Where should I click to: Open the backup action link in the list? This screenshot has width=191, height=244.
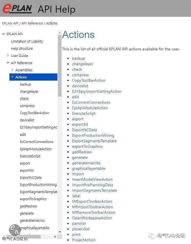[78, 58]
